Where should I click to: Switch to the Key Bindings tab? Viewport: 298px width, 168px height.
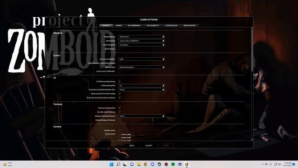(x=134, y=25)
